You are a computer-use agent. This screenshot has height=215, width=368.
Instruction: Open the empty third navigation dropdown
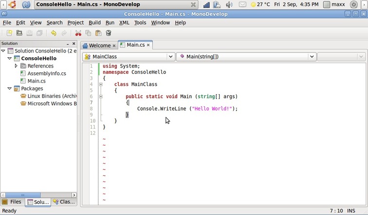click(342, 57)
